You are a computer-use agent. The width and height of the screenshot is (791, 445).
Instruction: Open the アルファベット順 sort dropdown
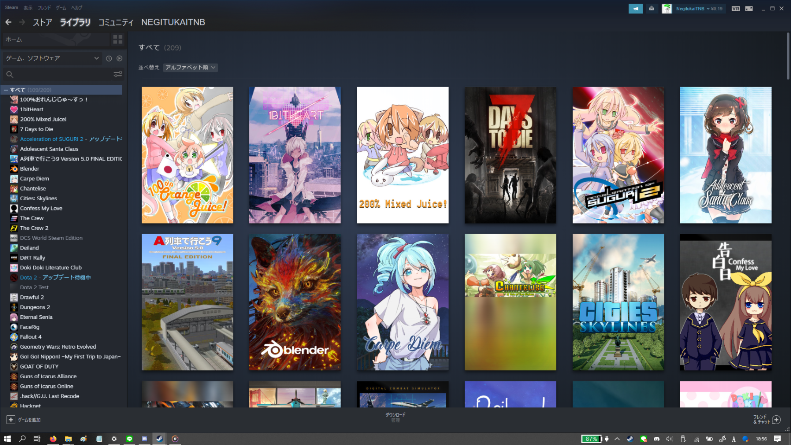coord(190,68)
